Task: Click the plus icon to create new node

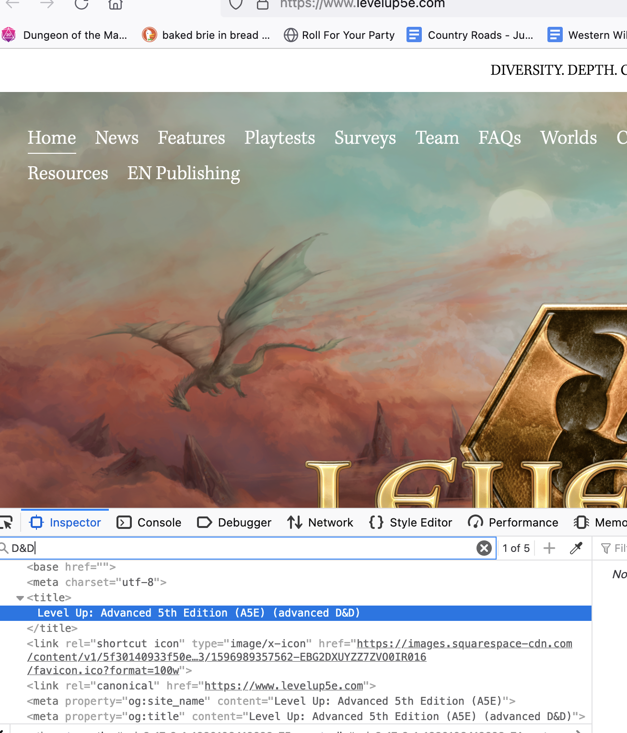Action: pos(549,548)
